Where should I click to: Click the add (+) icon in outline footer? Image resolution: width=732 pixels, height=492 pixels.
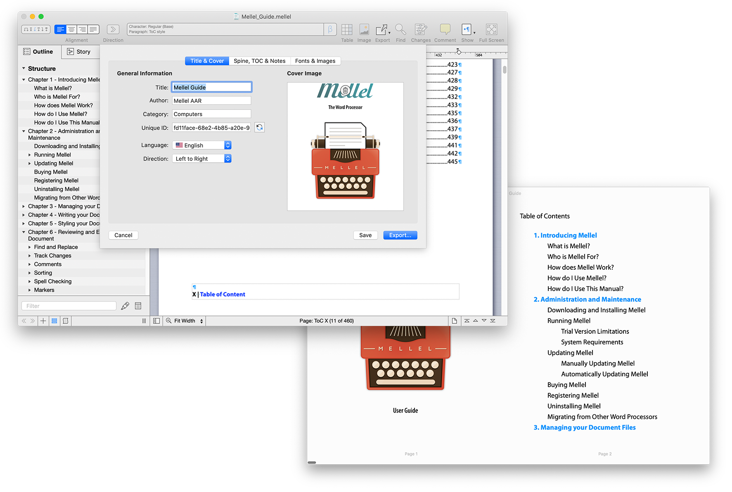pos(43,321)
